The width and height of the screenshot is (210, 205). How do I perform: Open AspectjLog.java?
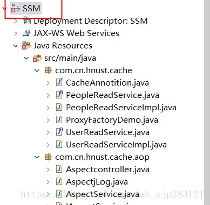click(97, 182)
